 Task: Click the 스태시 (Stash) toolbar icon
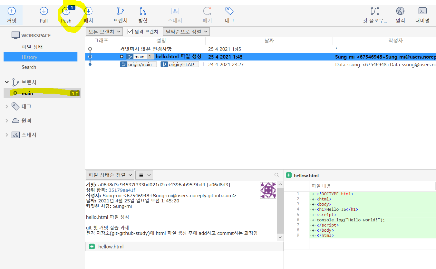point(175,11)
